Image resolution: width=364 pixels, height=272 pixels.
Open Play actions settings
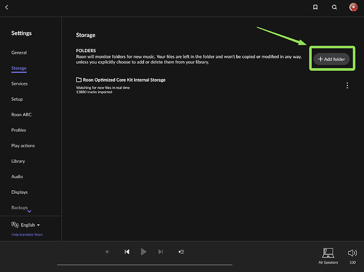[23, 146]
